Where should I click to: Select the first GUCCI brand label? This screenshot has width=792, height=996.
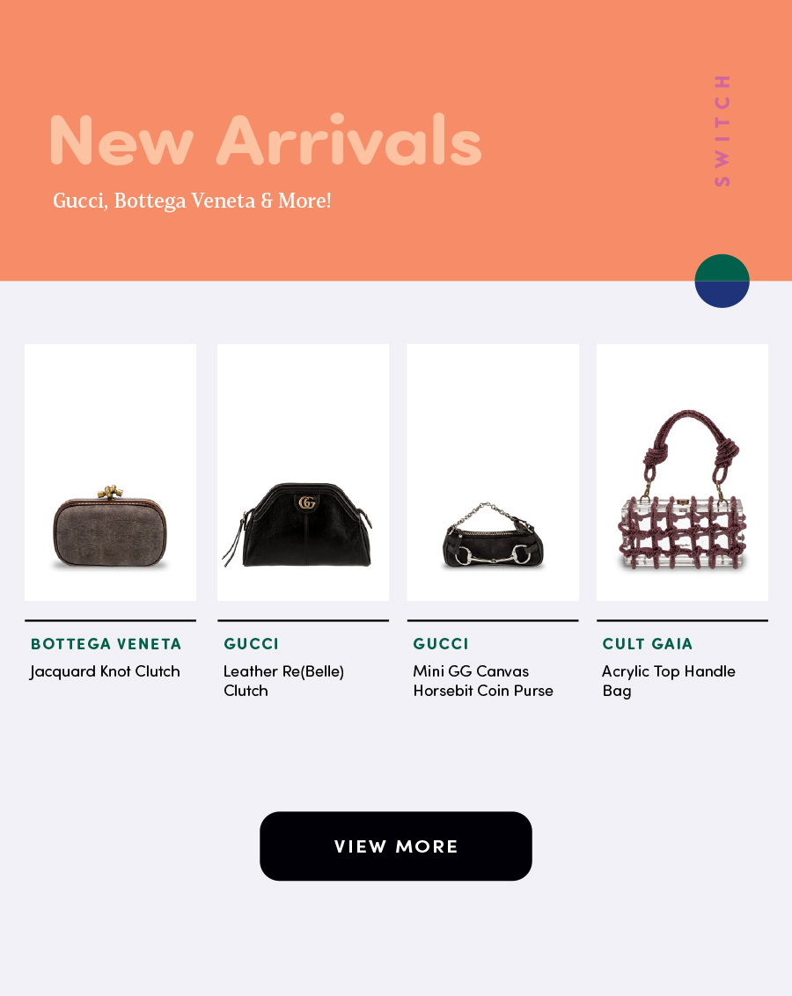pos(251,644)
